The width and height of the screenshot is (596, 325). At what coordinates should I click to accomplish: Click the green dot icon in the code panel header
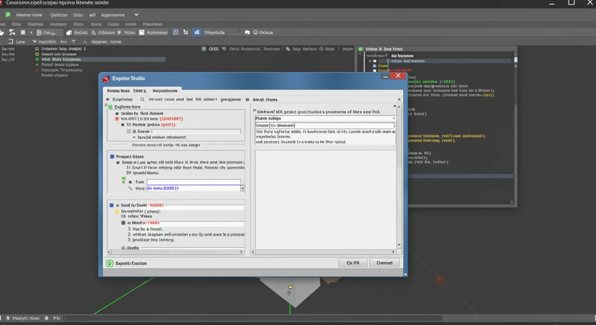[361, 49]
